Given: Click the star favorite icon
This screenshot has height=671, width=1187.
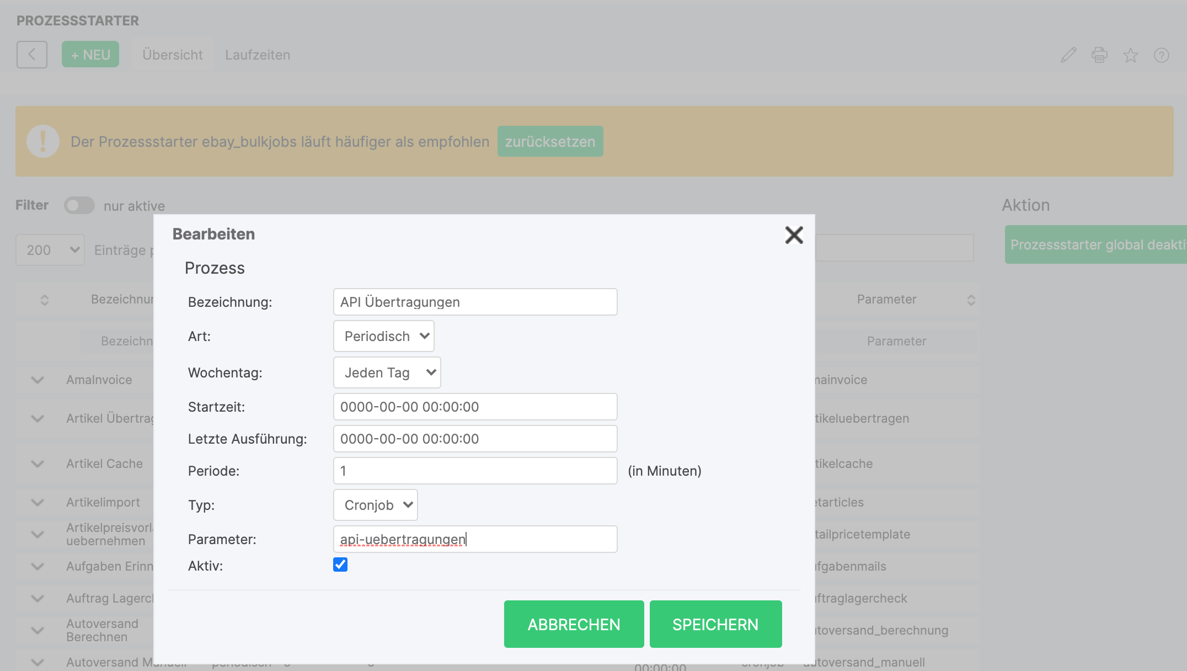Looking at the screenshot, I should coord(1130,55).
